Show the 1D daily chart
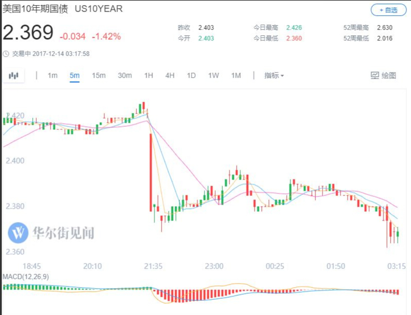 click(191, 76)
